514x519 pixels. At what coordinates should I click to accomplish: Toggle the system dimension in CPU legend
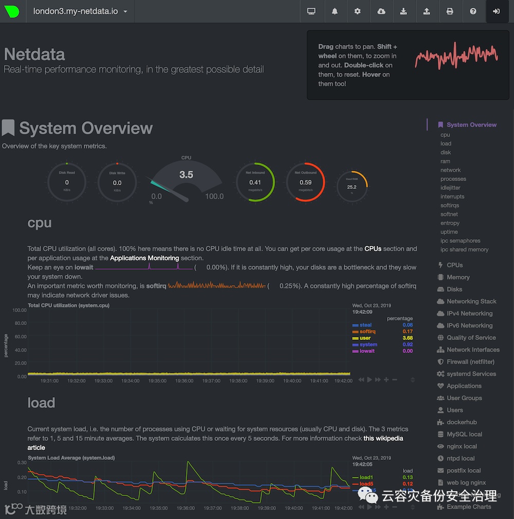point(368,345)
